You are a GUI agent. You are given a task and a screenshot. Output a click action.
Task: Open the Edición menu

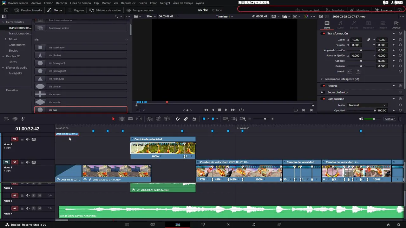coord(49,3)
